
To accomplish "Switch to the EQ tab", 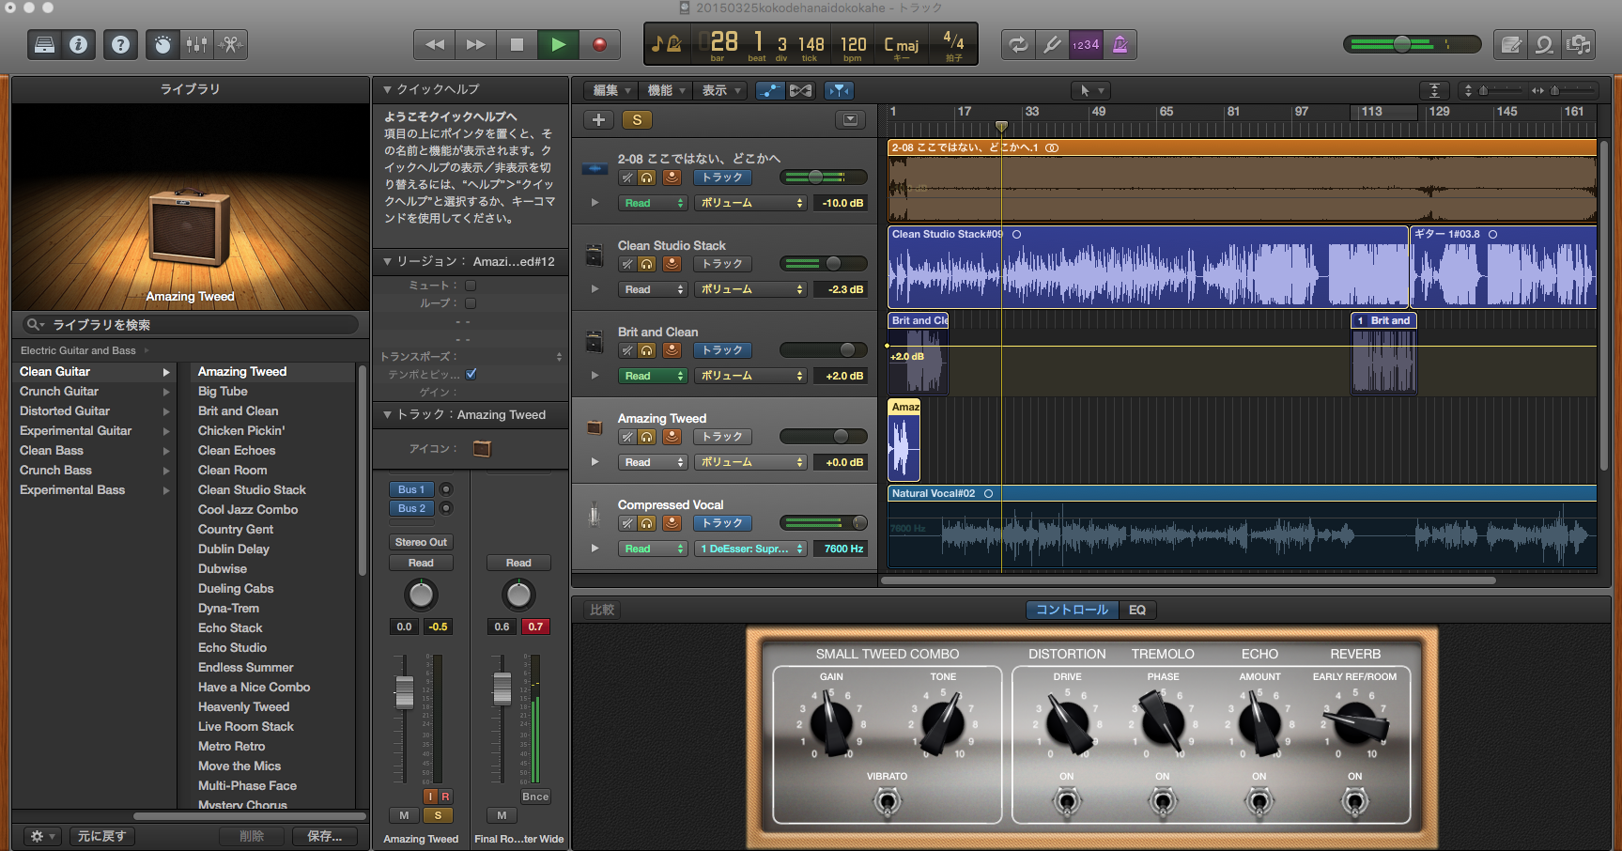I will (x=1136, y=610).
